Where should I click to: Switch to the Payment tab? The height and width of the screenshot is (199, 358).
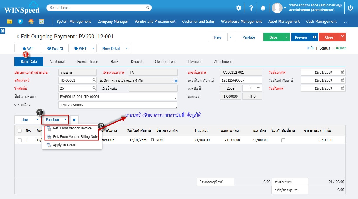tap(195, 62)
